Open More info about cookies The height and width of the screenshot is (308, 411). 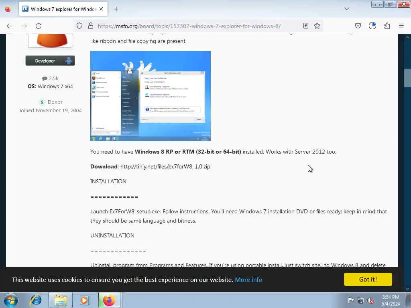(248, 280)
